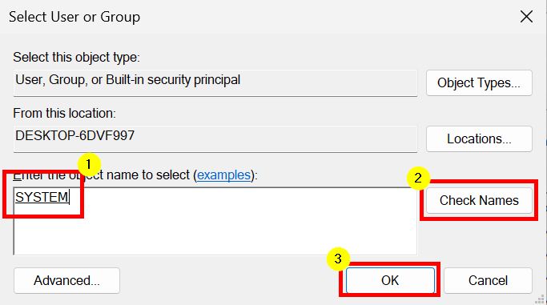Open the Object Types dialog
This screenshot has height=305, width=547.
(479, 83)
